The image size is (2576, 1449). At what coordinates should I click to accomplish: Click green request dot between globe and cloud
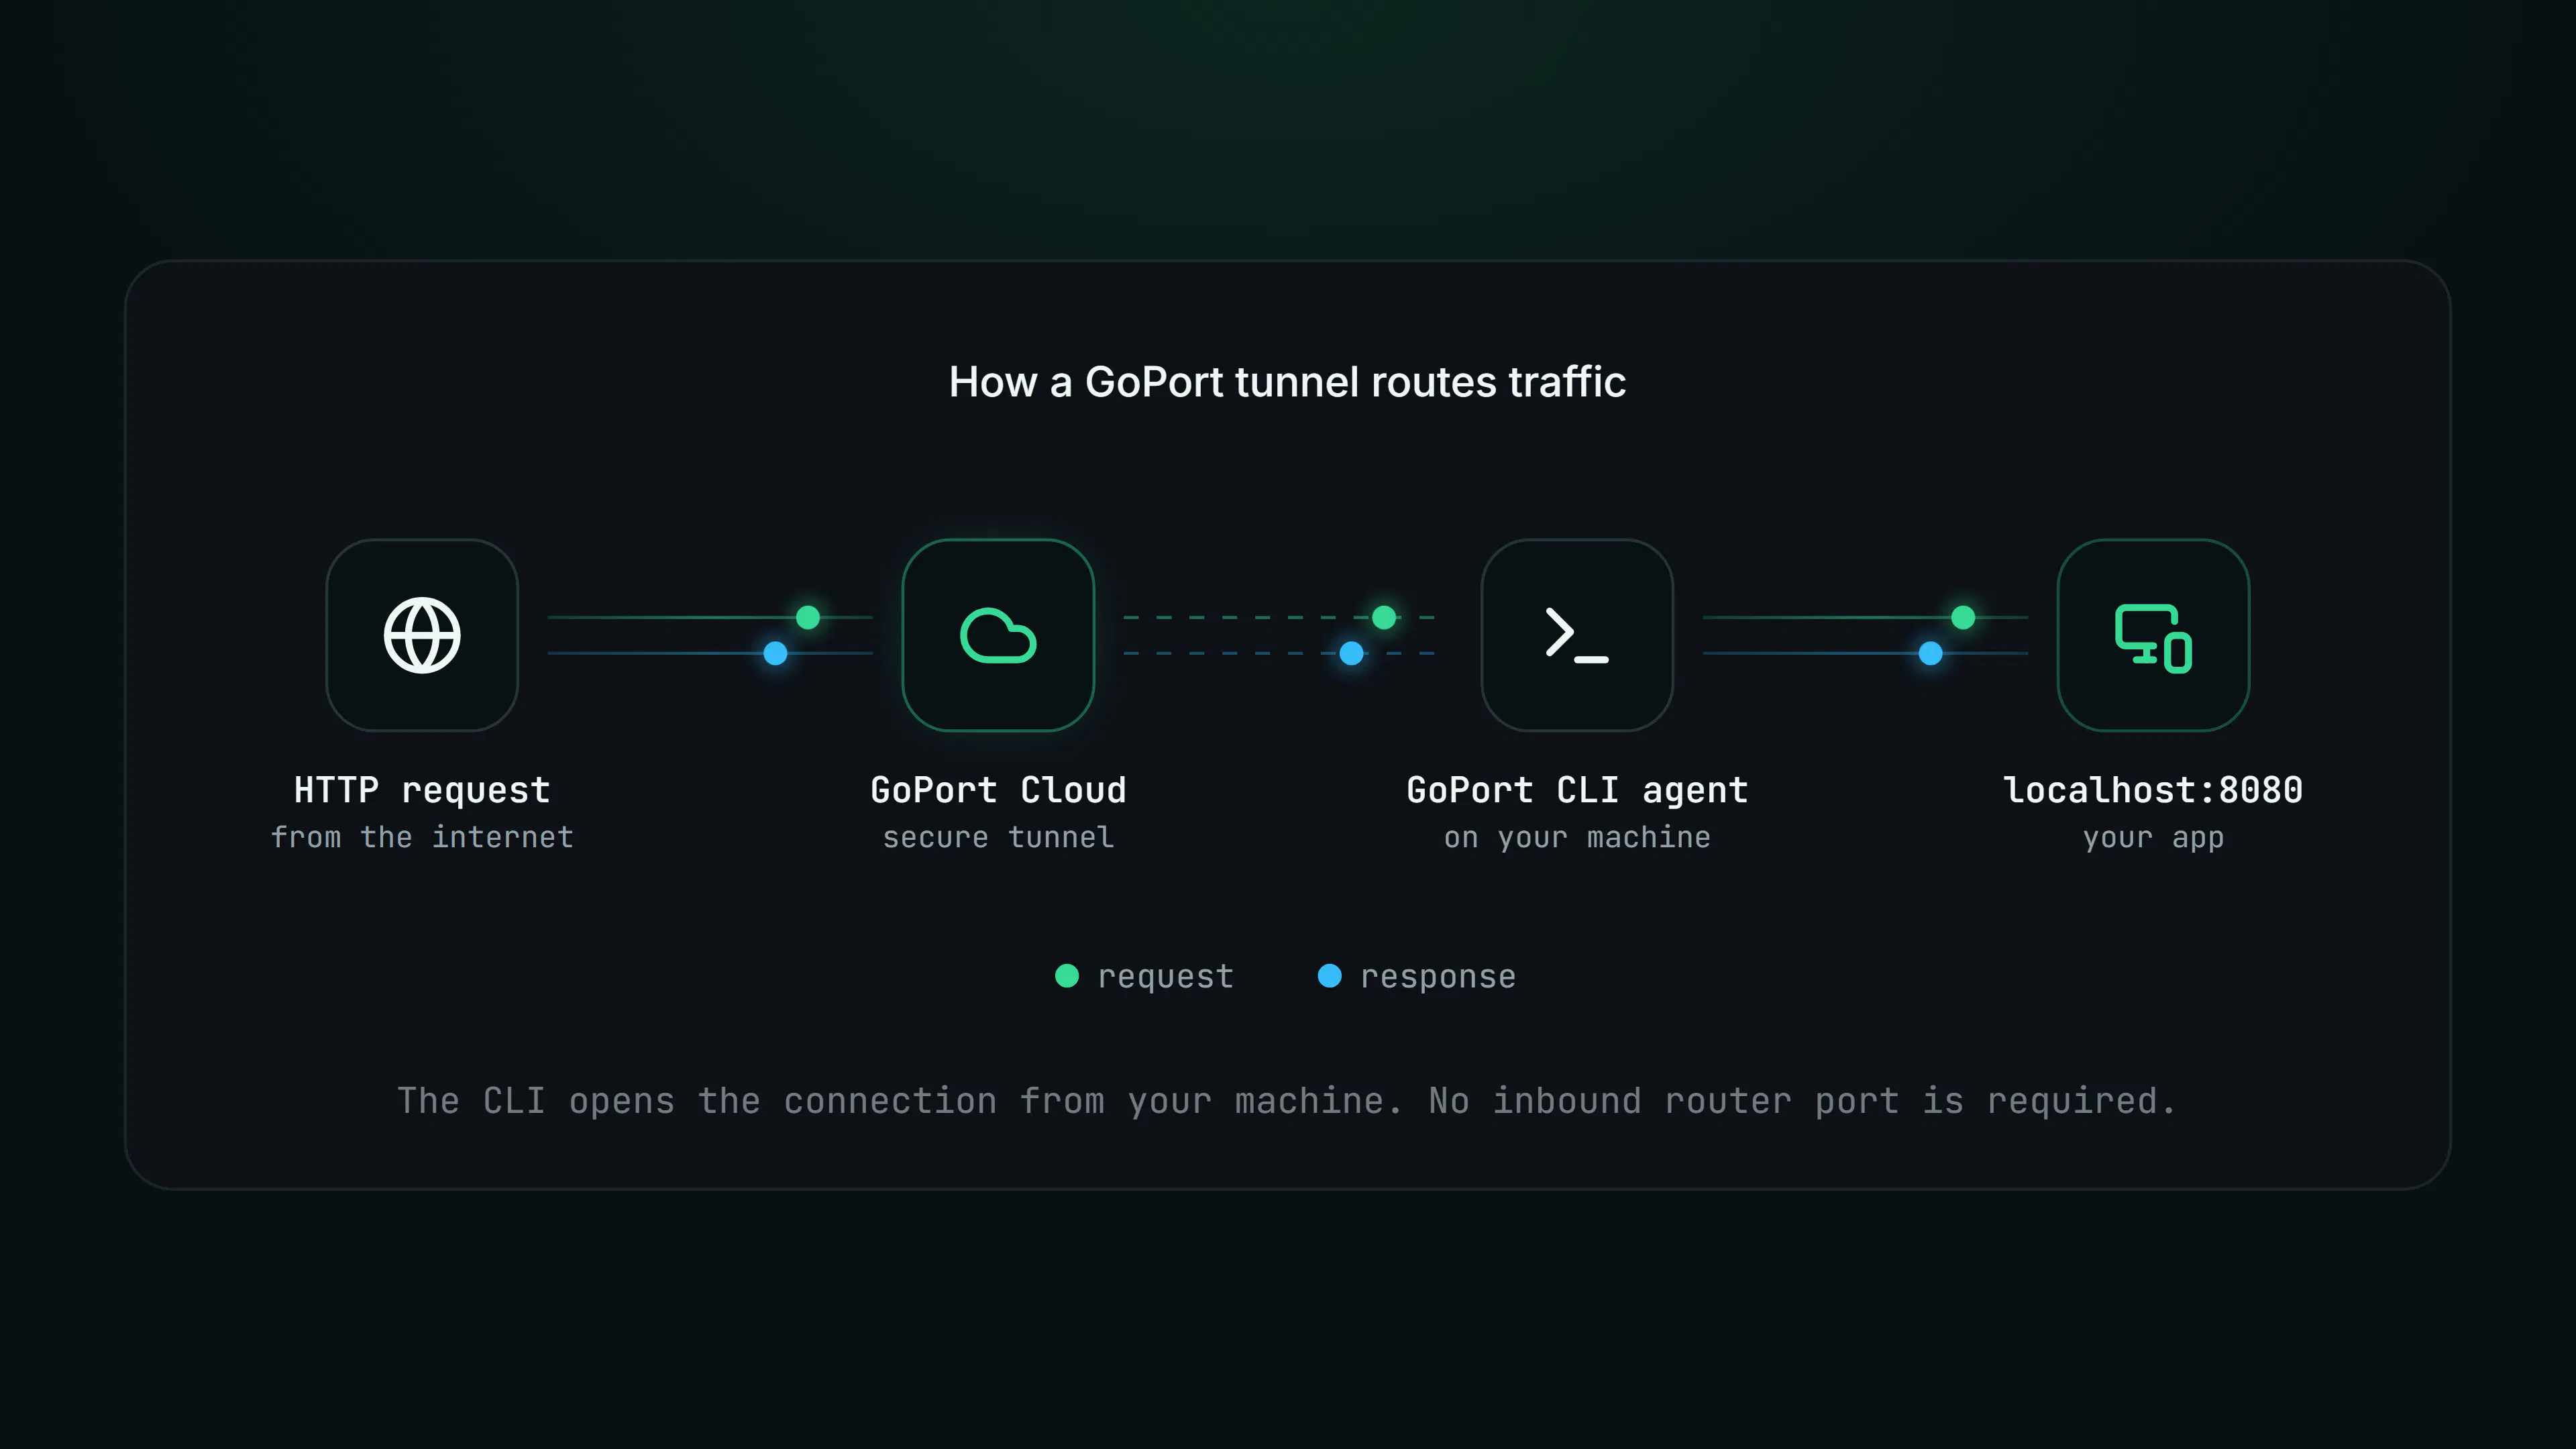(808, 617)
